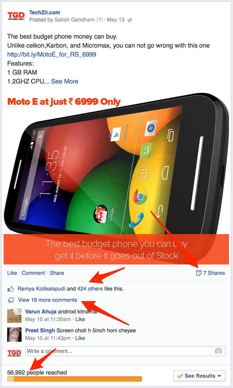Click the globe privacy icon next to May 13
The height and width of the screenshot is (388, 233).
coord(130,20)
